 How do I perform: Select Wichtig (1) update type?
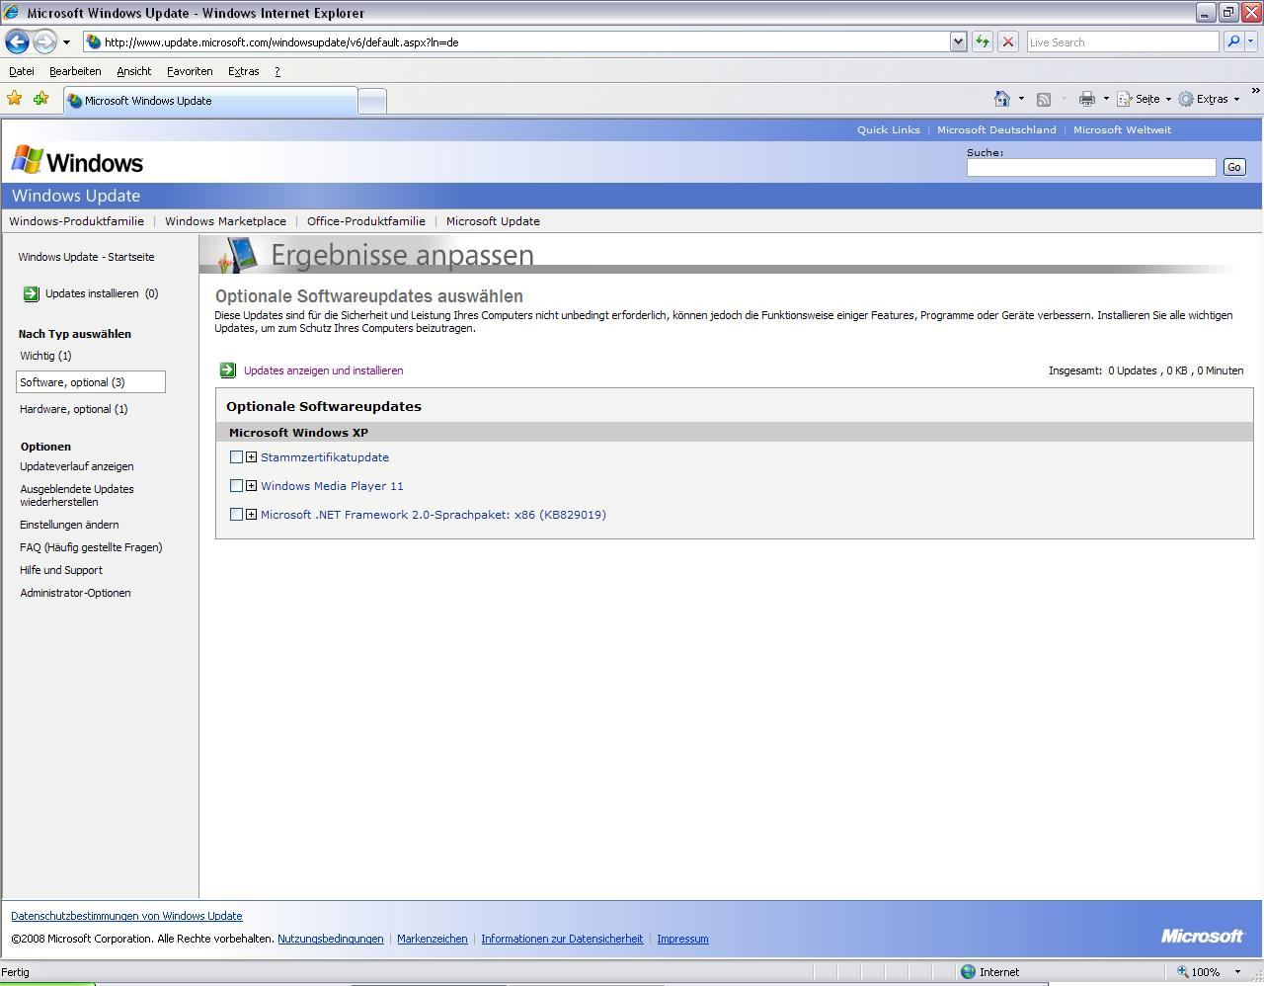[x=45, y=356]
